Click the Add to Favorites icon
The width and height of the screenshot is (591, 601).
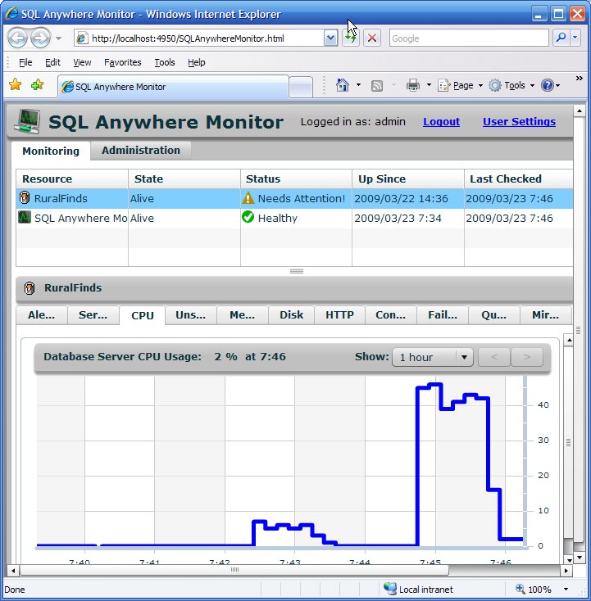coord(37,84)
